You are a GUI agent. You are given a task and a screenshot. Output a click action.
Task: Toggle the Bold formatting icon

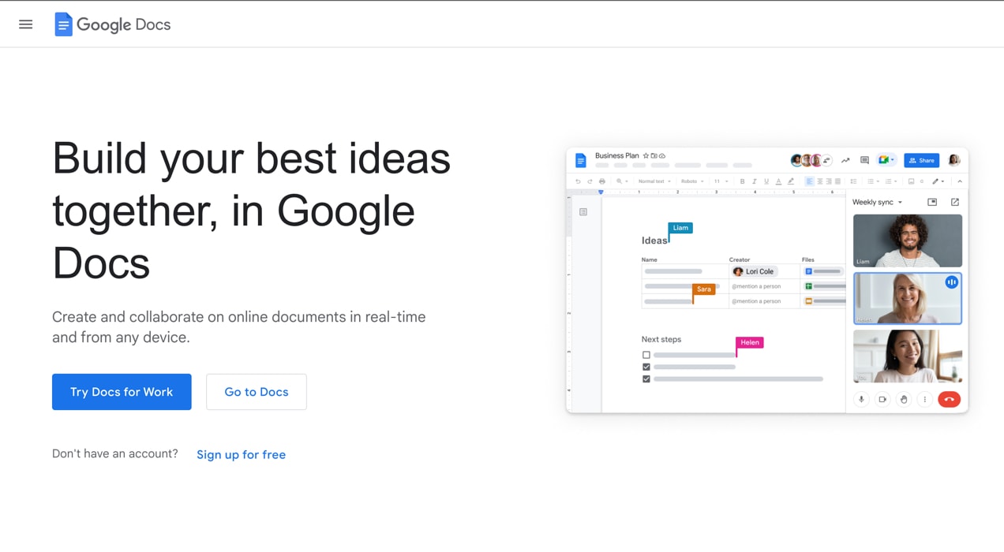point(742,181)
